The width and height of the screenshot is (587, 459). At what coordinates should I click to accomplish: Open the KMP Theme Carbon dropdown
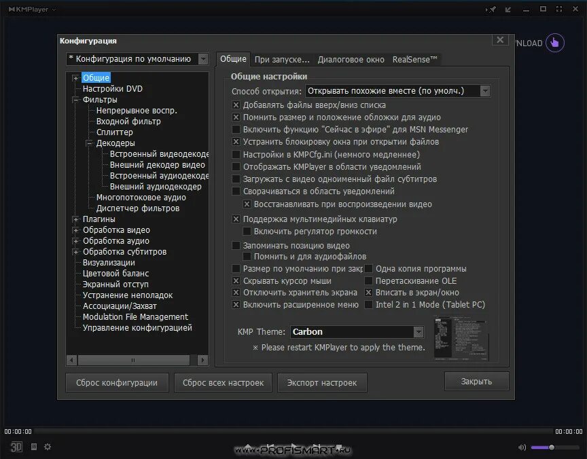tap(418, 332)
